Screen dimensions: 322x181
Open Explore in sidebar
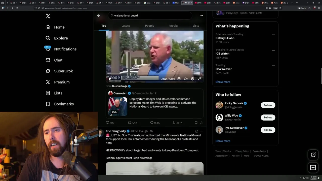(x=57, y=38)
